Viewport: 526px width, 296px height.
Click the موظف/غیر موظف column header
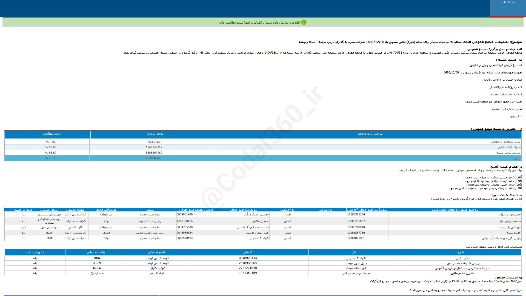tap(106, 210)
